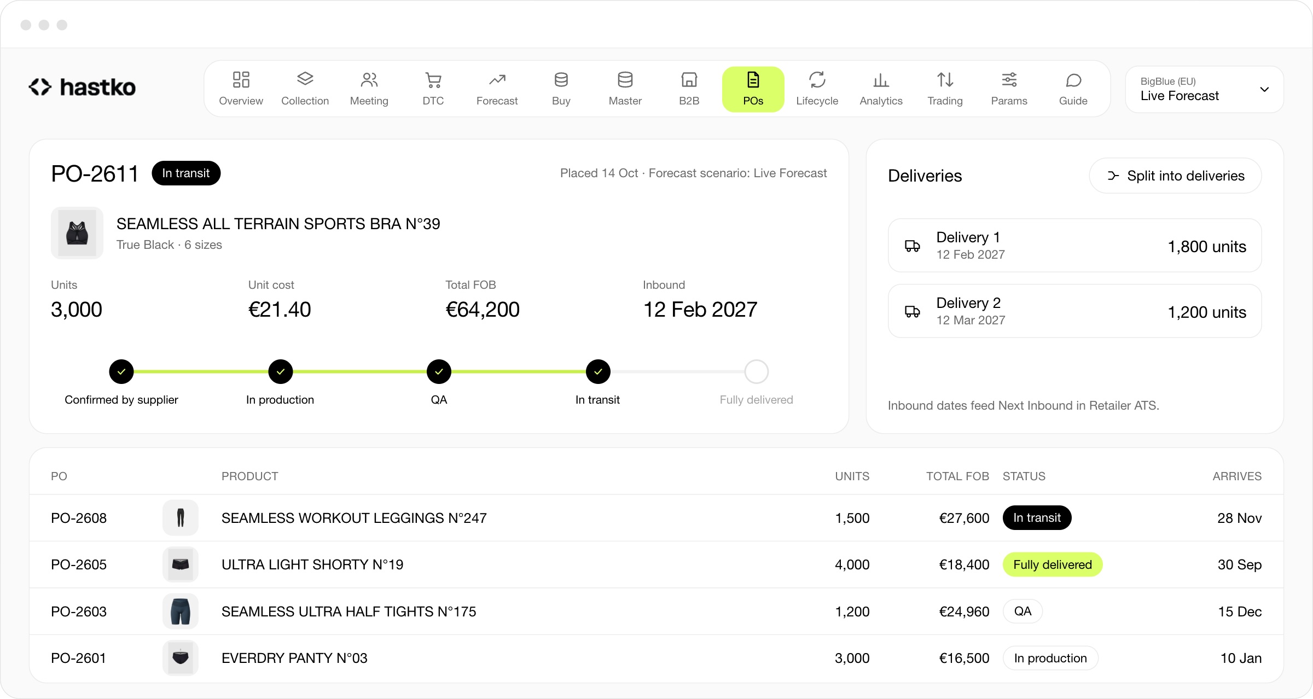This screenshot has width=1313, height=699.
Task: Click the Confirmed by supplier step marker
Action: pyautogui.click(x=121, y=371)
